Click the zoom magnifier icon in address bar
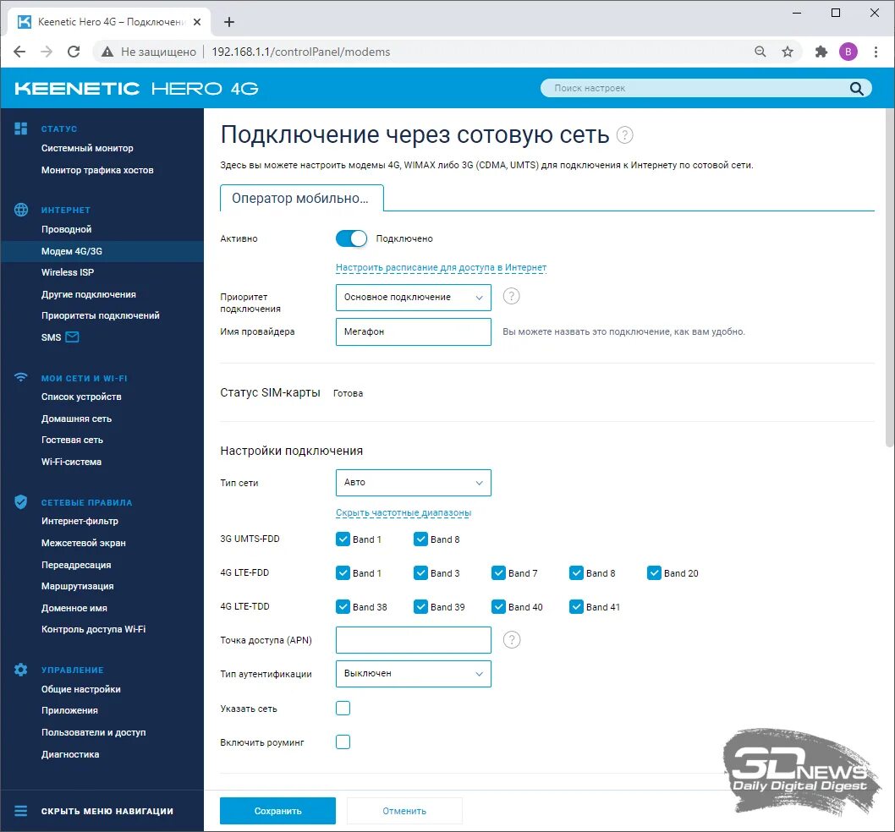 coord(760,52)
